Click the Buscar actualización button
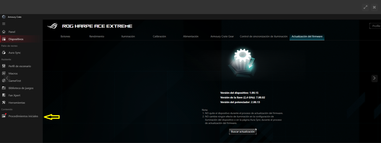 point(243,132)
